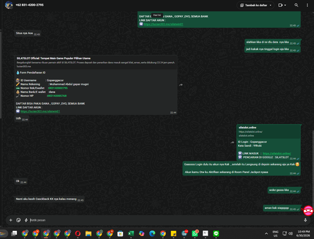Viewport: 314px width, 239px height.
Task: Start a video call with the camera icon
Action: coord(280,5)
